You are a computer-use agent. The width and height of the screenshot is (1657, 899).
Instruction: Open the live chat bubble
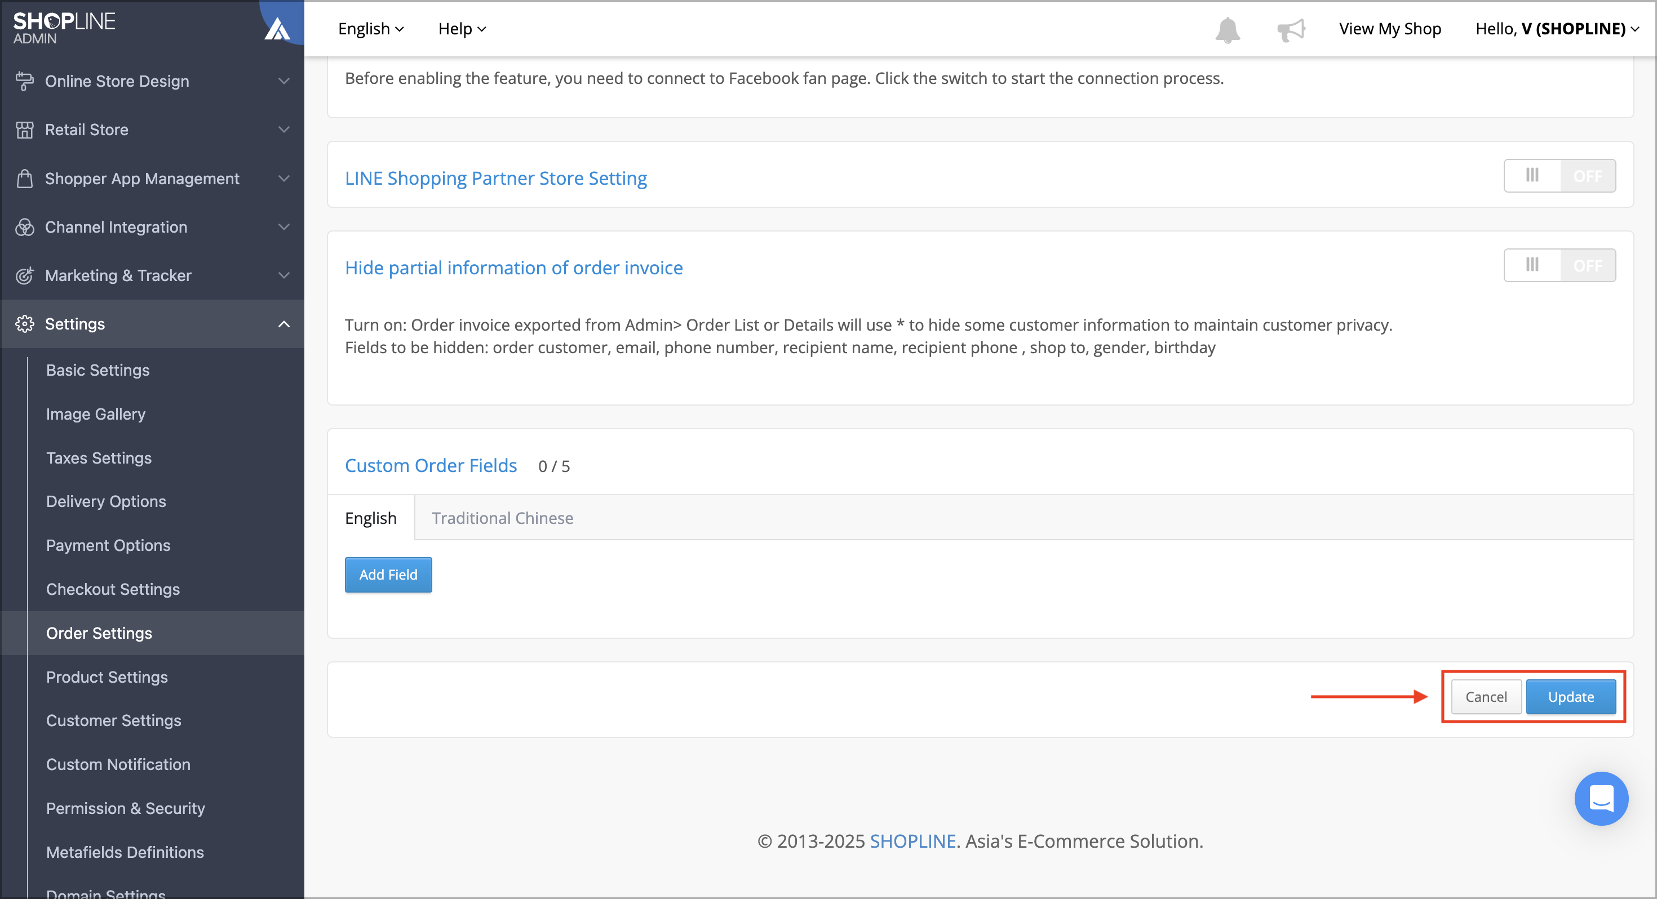1601,798
